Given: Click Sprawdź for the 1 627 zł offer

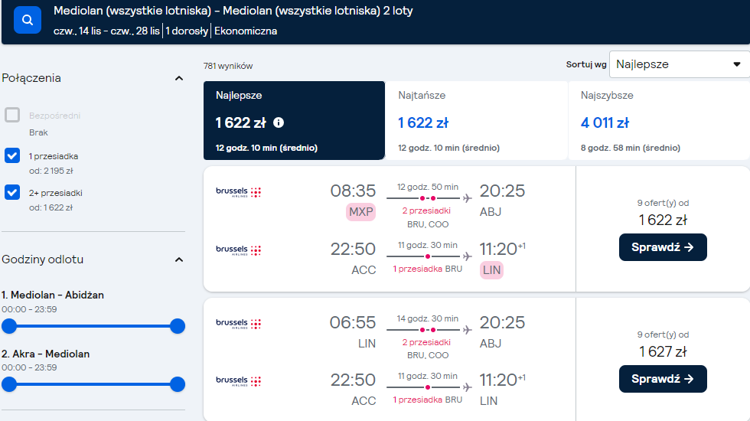Looking at the screenshot, I should (663, 379).
